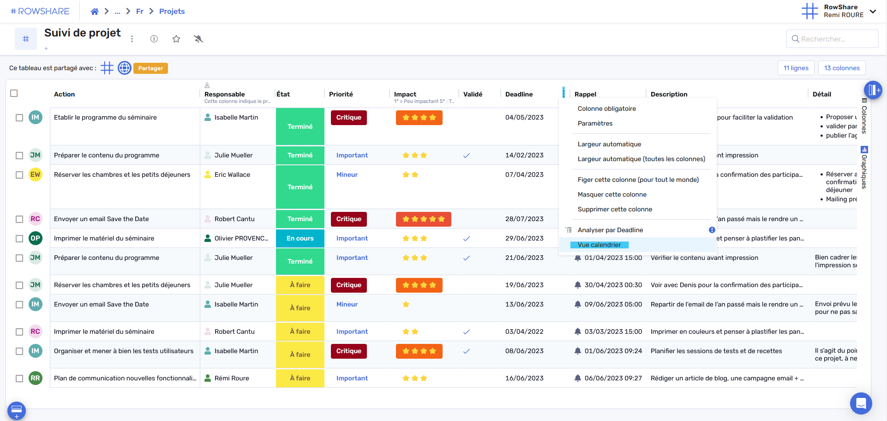The image size is (887, 421).
Task: Check the row Etablir le programme du séminaire
Action: coord(19,118)
